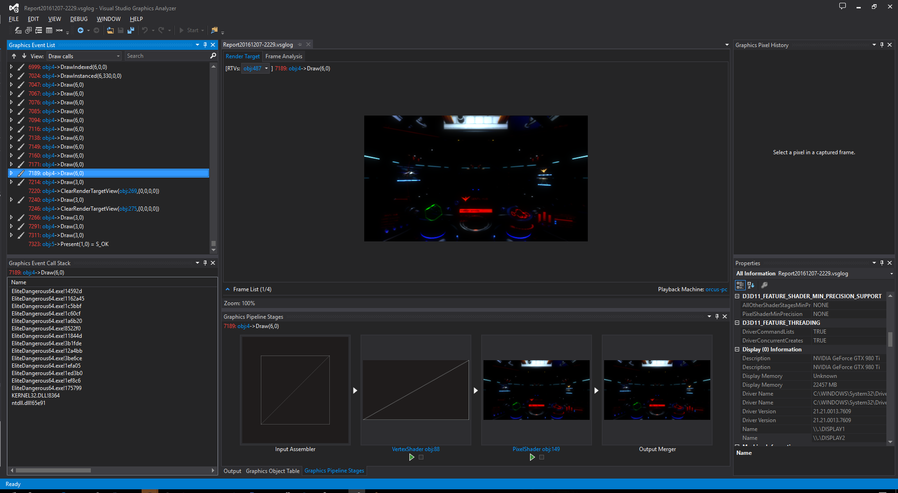
Task: Open the FILE menu
Action: [14, 19]
